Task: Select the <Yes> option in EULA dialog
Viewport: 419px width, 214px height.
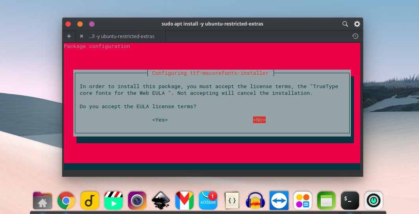Action: click(160, 120)
